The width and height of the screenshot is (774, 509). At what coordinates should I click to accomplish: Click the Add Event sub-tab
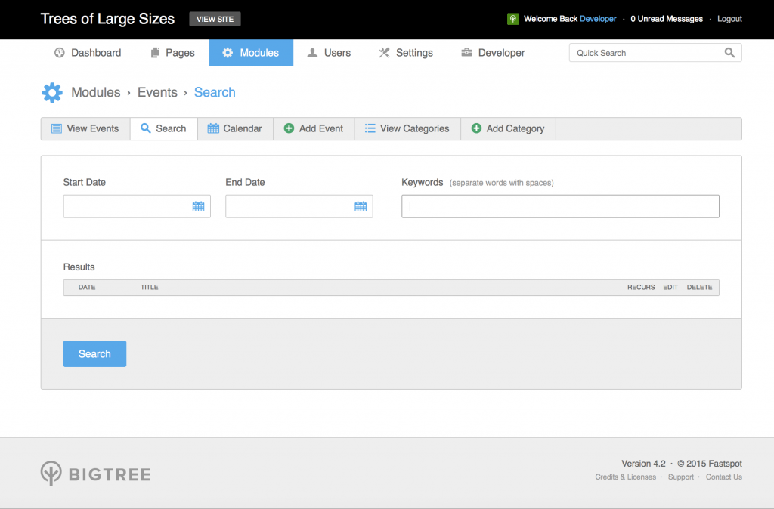314,128
